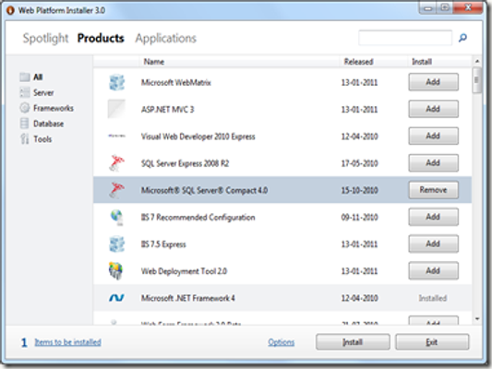
Task: Click the scrollbar up arrow
Action: (x=477, y=61)
